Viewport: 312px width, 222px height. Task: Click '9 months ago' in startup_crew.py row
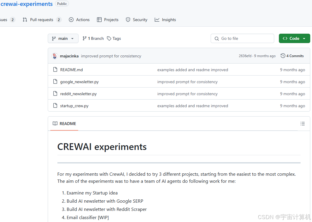(x=292, y=106)
